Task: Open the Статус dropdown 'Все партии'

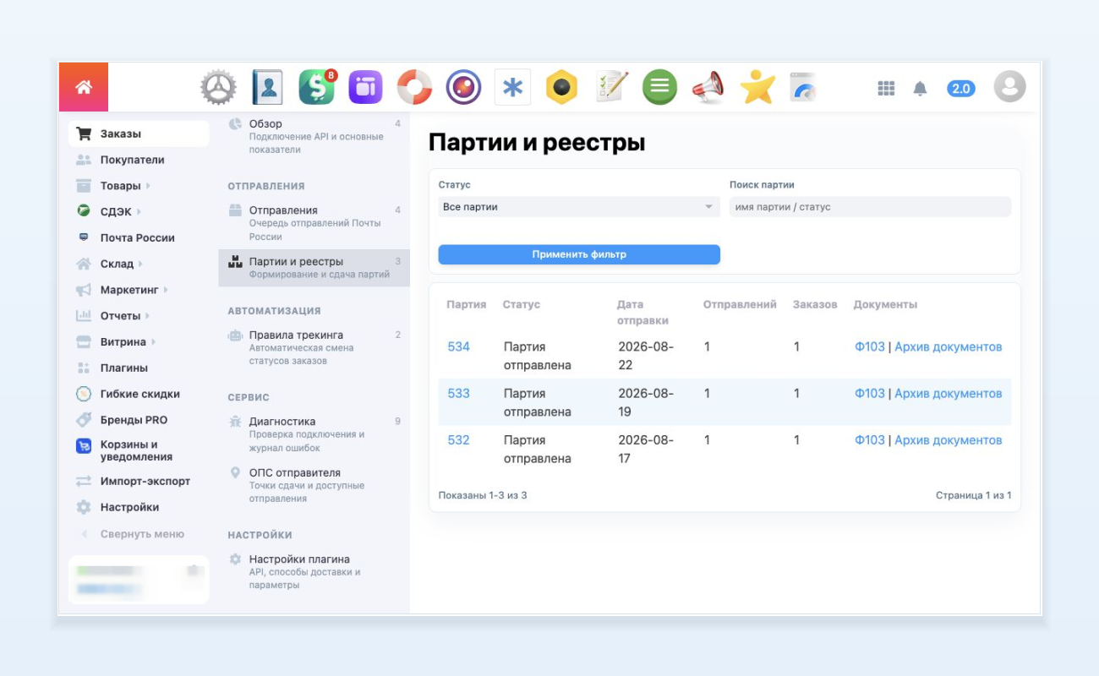Action: click(579, 207)
